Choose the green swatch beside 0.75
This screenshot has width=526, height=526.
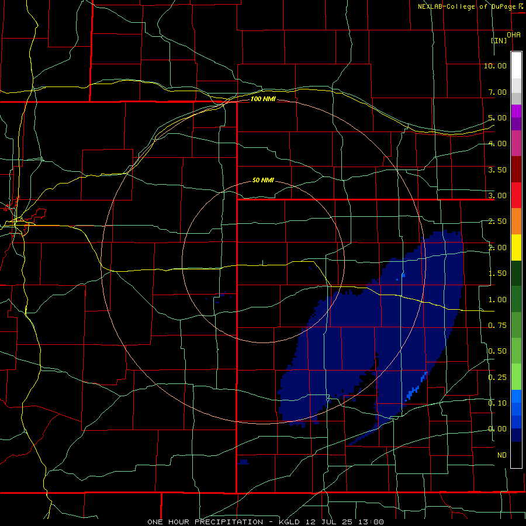coord(516,325)
